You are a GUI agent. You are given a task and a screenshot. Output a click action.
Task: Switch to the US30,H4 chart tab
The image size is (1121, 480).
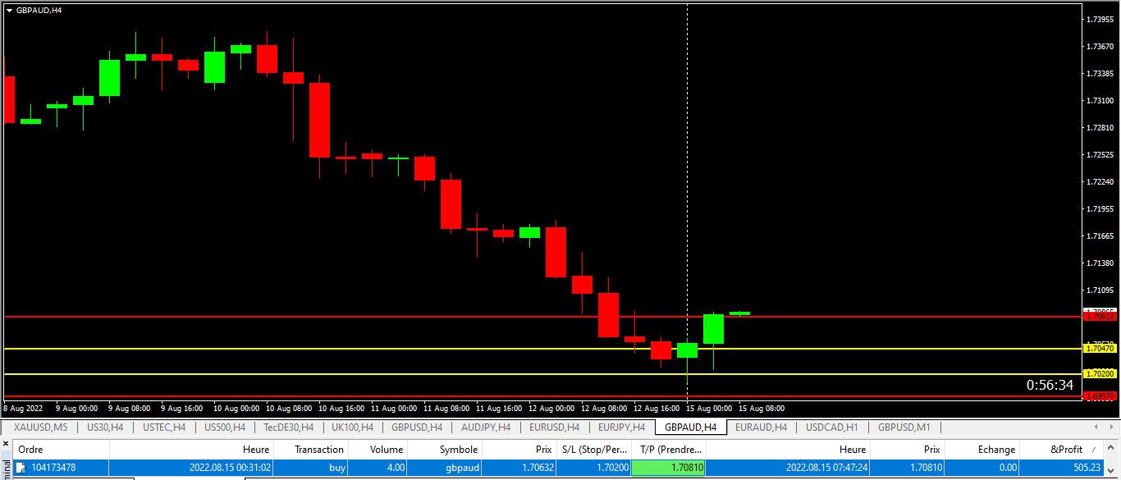pos(105,427)
